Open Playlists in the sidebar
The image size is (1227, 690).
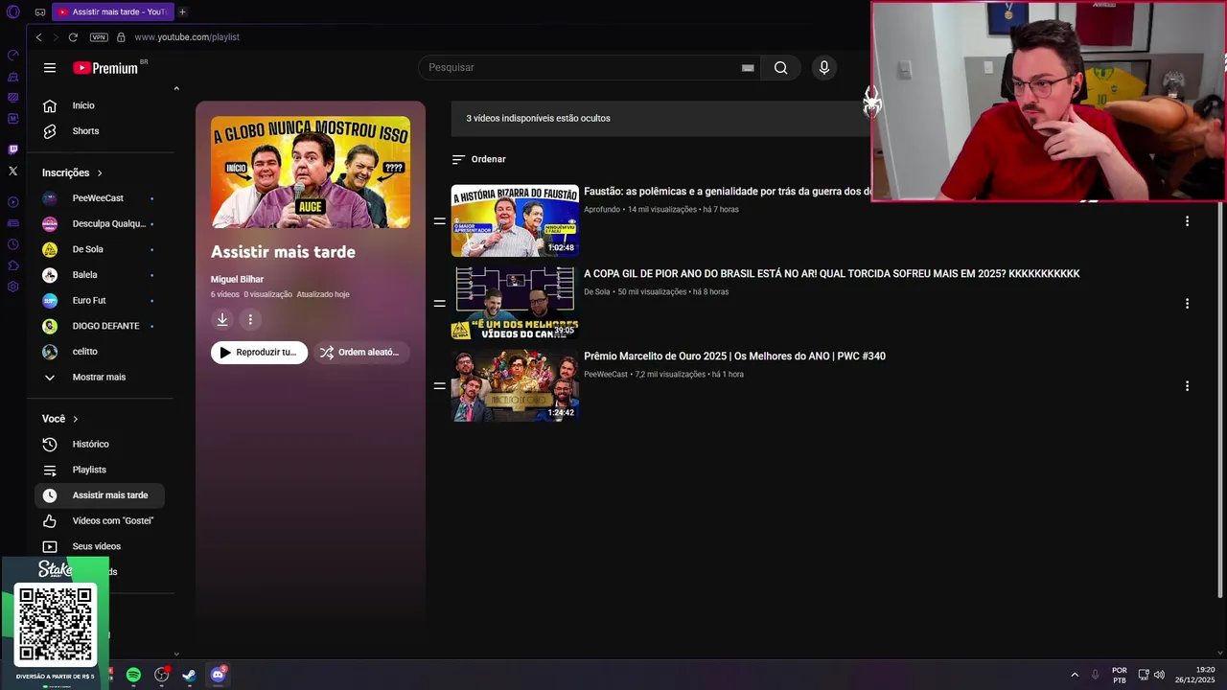click(100, 470)
